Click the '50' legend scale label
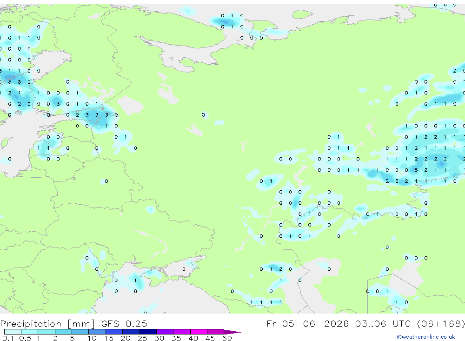 click(x=227, y=338)
